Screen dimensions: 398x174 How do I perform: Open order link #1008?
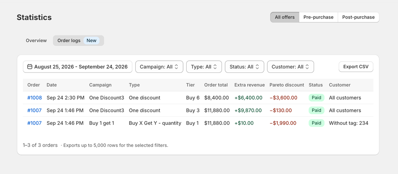pos(35,98)
